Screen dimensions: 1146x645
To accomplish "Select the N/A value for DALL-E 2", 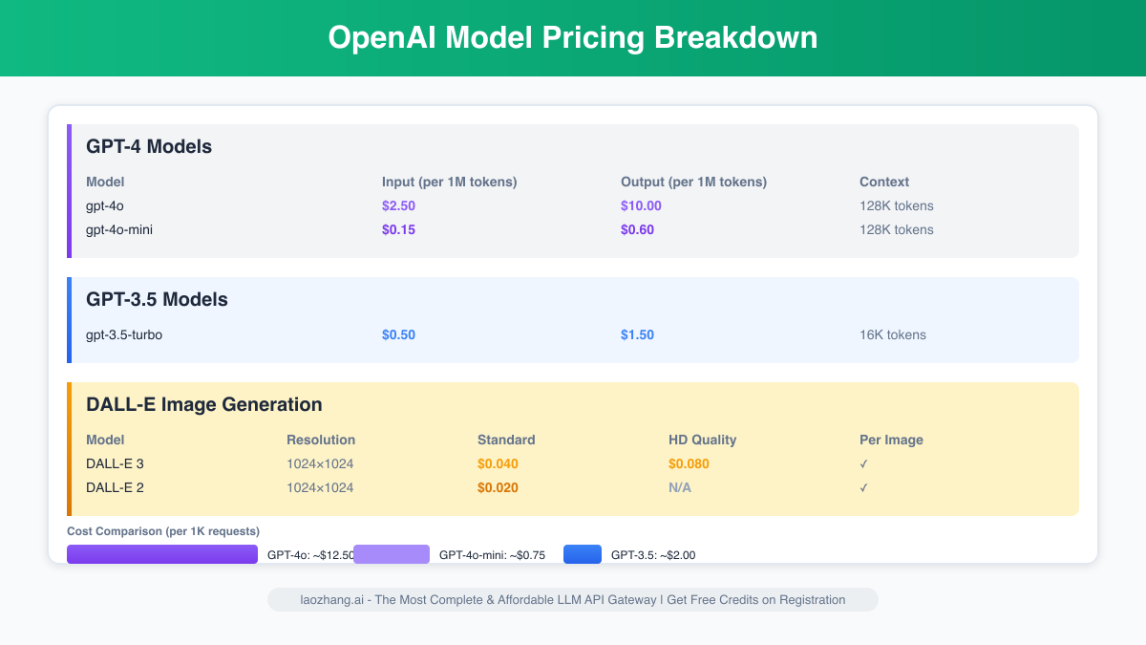I will click(680, 488).
